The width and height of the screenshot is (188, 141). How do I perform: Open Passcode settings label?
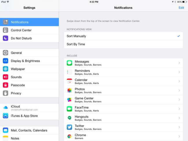pyautogui.click(x=18, y=85)
